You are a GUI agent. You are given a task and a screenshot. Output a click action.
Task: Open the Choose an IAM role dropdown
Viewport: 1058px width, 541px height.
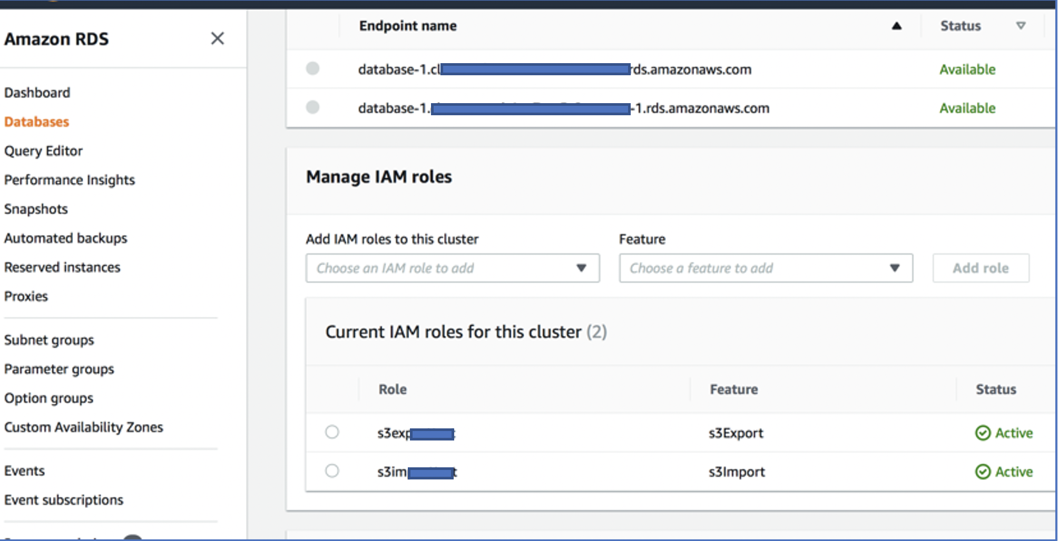click(x=453, y=268)
